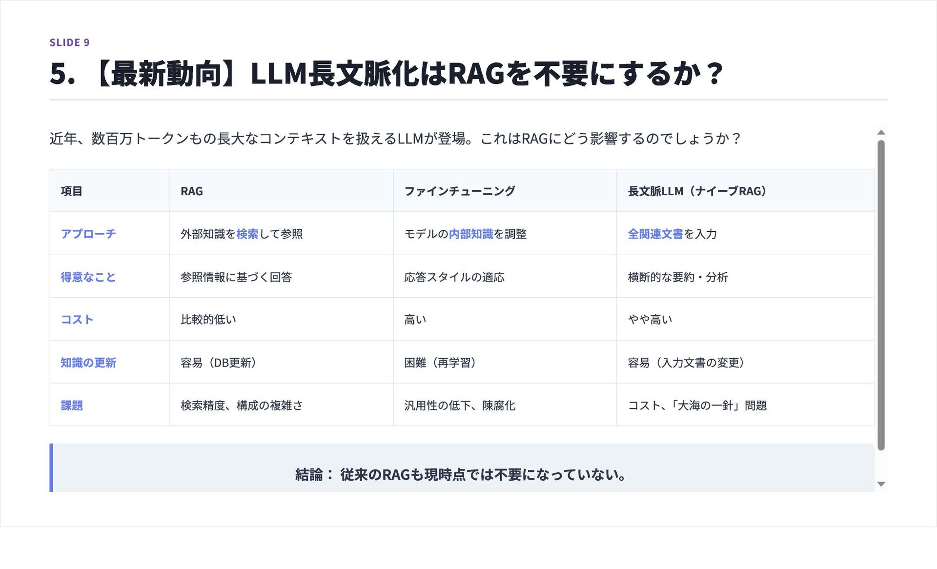Click the scrollbar down arrow
This screenshot has width=937, height=569.
point(881,484)
